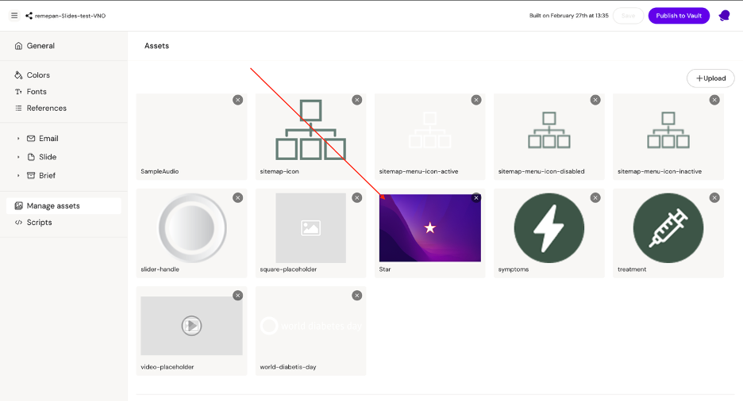Expand the Slide section arrow
743x401 pixels.
pos(18,157)
